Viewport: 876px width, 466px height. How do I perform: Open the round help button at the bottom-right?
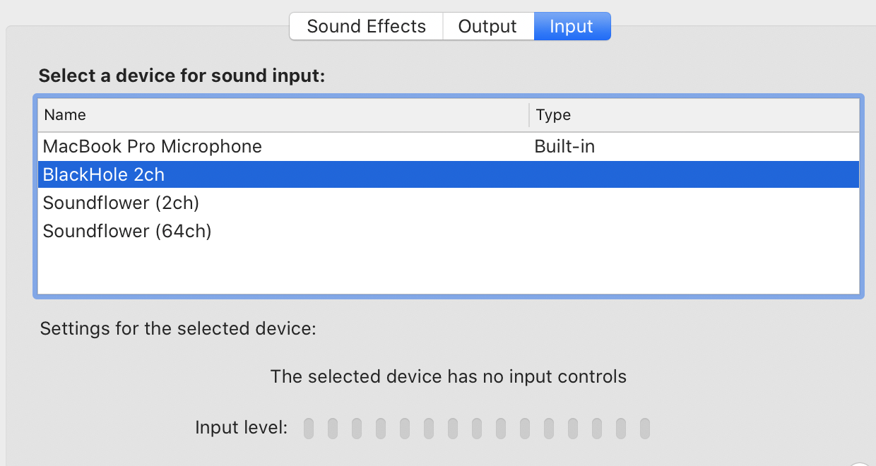[860, 462]
